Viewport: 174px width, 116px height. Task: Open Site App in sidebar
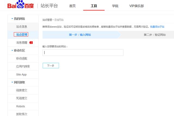(21, 74)
